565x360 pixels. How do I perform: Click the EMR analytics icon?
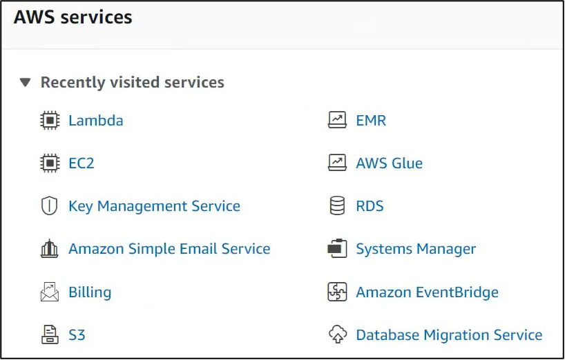tap(337, 121)
